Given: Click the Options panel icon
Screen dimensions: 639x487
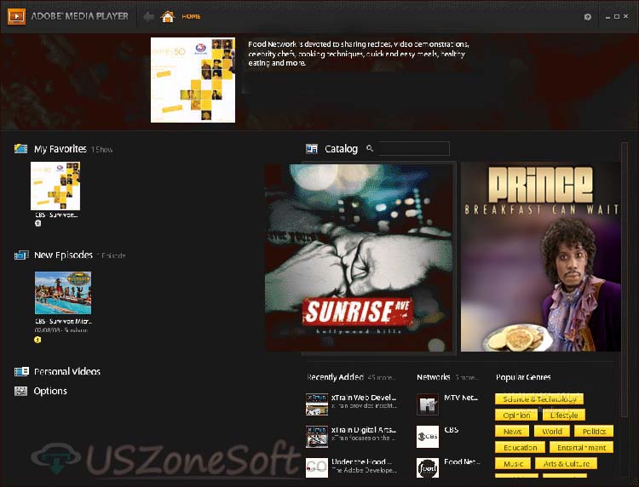Looking at the screenshot, I should [20, 391].
